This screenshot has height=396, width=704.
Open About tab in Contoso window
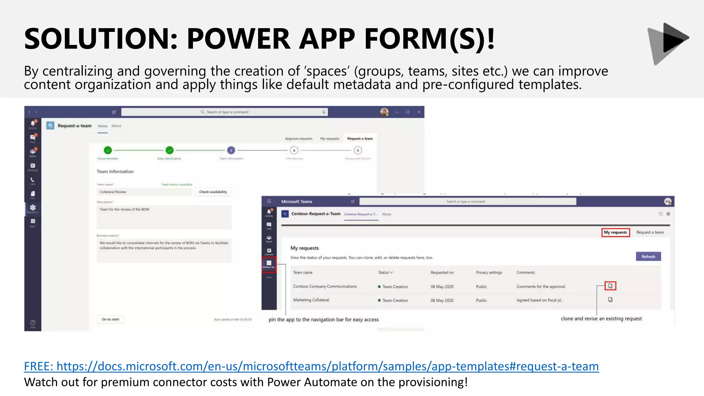[x=387, y=214]
